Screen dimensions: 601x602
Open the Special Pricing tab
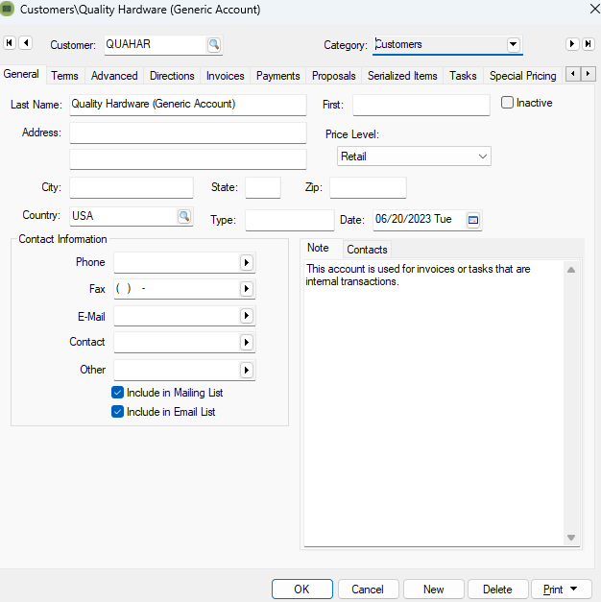point(522,76)
